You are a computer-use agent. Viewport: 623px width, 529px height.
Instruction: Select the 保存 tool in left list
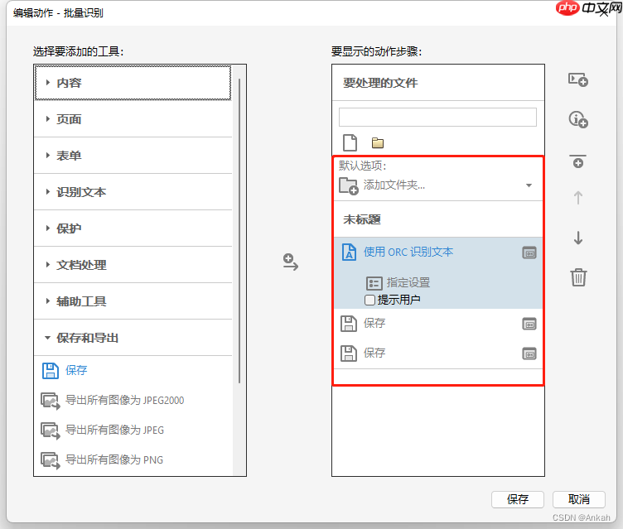(76, 370)
